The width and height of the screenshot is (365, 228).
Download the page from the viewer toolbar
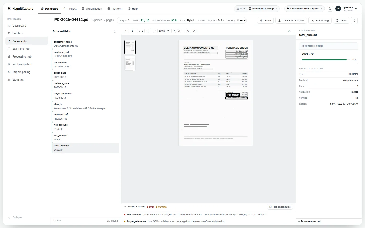point(289,31)
